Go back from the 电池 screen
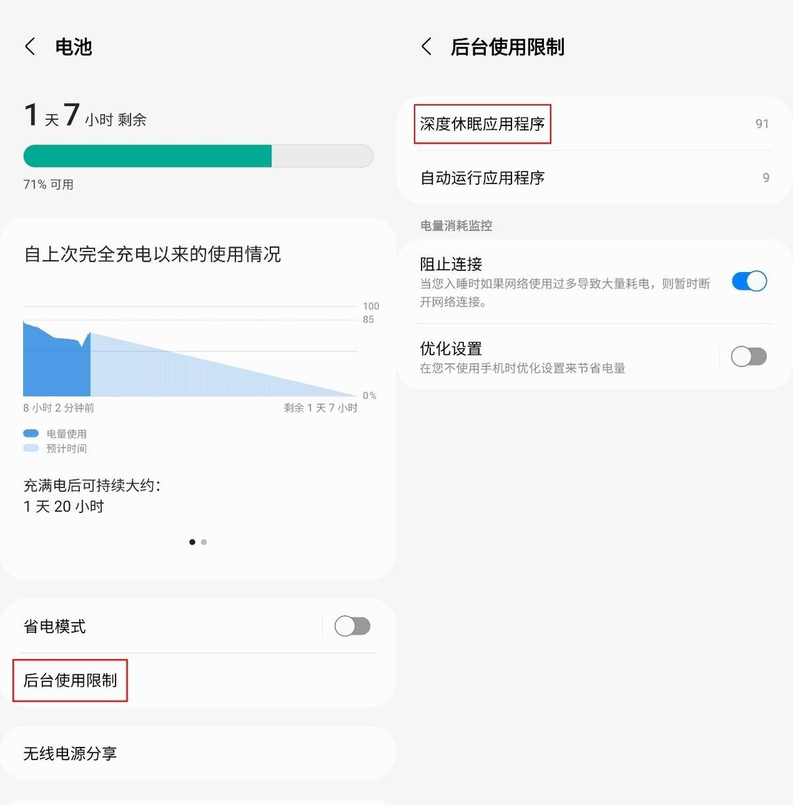The image size is (793, 805). point(30,46)
